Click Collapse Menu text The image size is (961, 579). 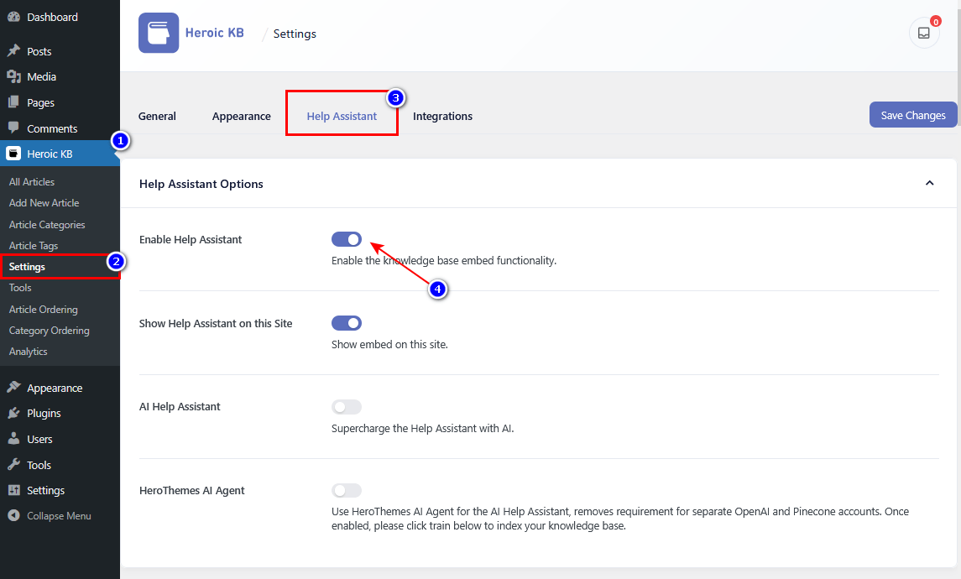tap(59, 516)
